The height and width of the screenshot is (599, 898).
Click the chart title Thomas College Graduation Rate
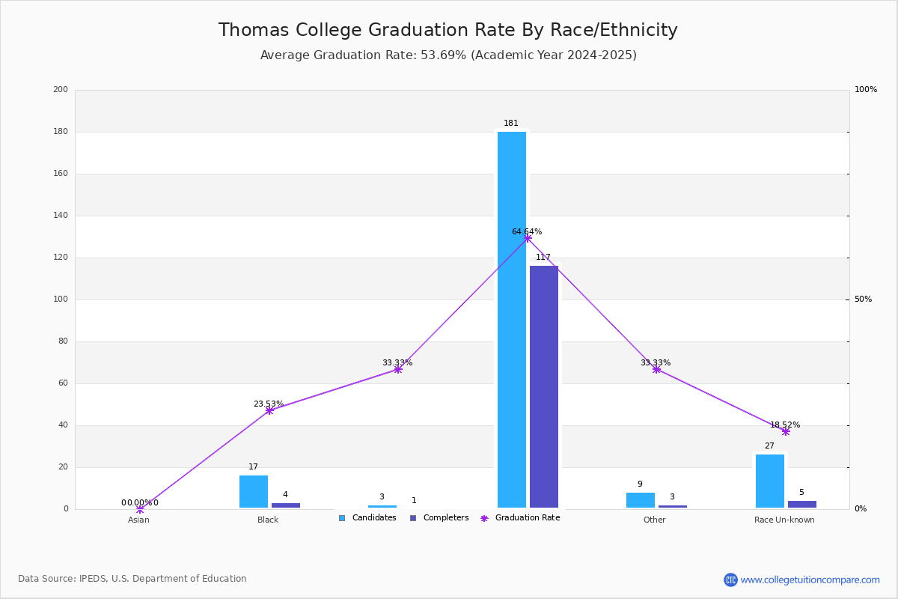point(448,30)
